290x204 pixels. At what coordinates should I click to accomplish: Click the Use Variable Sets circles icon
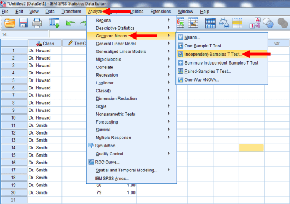coord(268,23)
